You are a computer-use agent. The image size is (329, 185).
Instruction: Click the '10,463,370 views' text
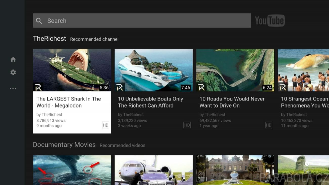coord(297,120)
